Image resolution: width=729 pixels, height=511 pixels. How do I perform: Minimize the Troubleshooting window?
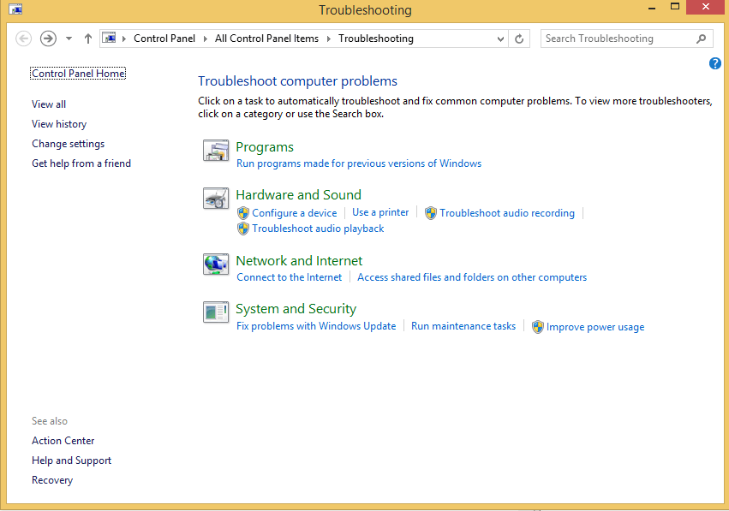click(652, 8)
